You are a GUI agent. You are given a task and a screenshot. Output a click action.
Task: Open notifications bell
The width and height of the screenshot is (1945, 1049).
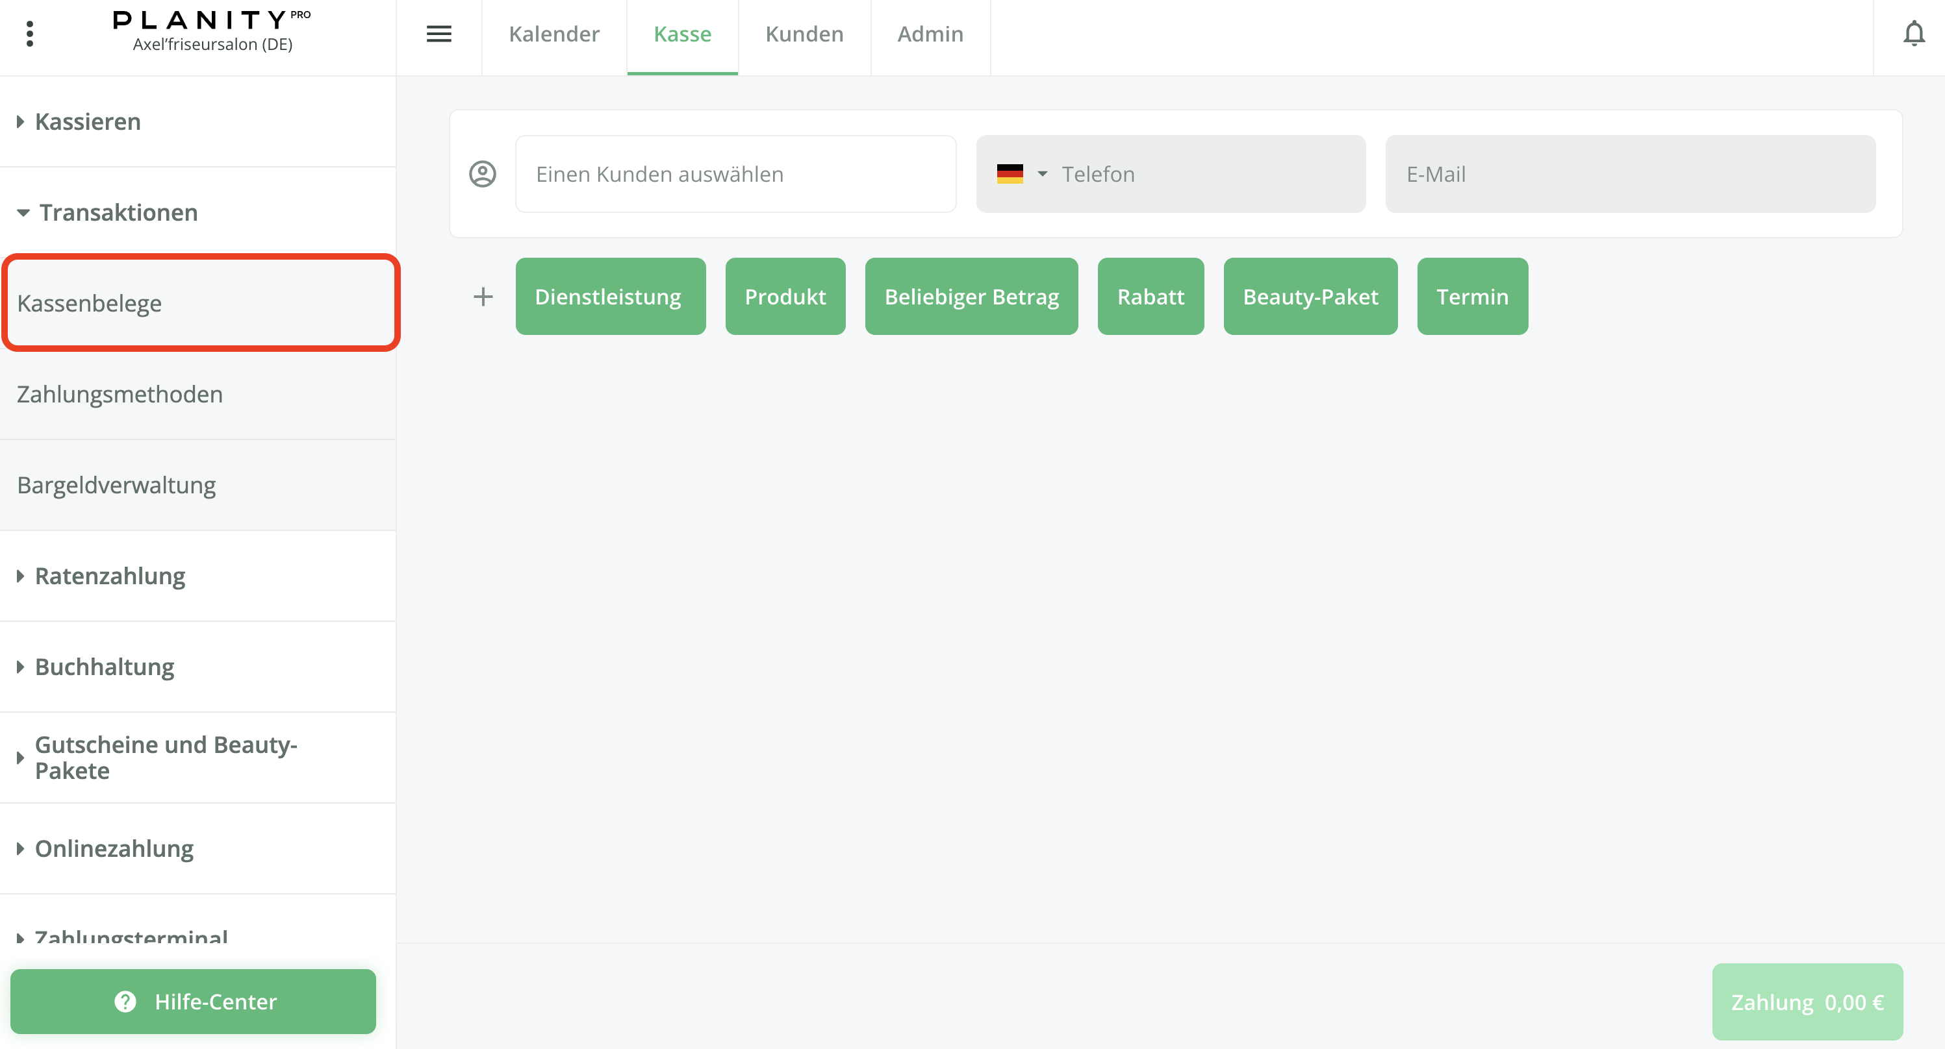[1913, 34]
